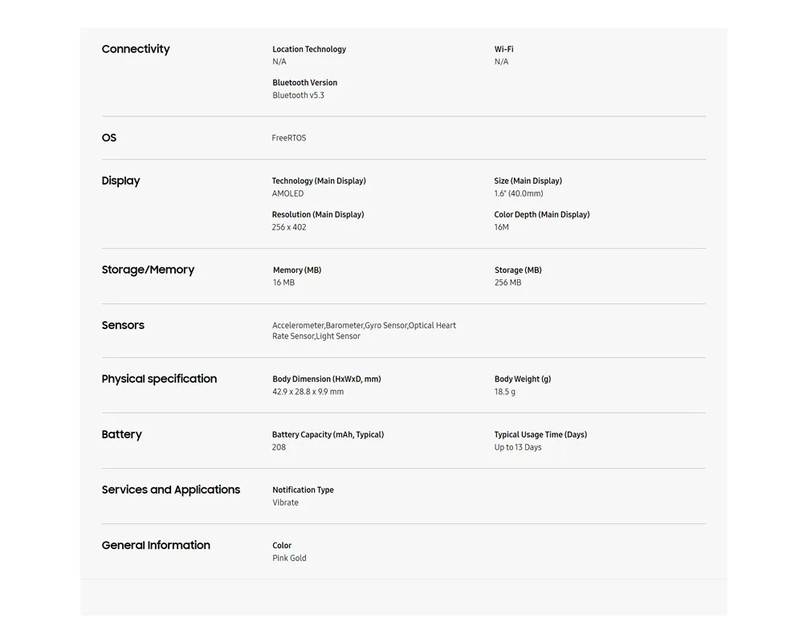Screen dimensions: 803x626
Task: Click the 256 MB storage value
Action: pyautogui.click(x=507, y=283)
